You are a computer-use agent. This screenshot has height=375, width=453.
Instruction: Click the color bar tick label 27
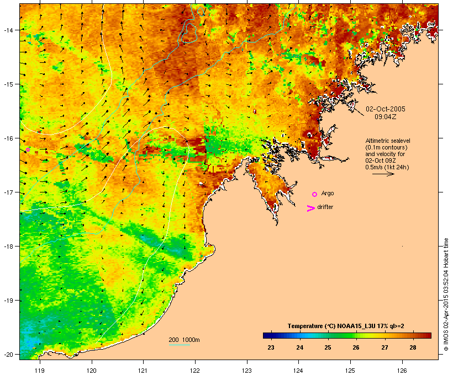(384, 347)
